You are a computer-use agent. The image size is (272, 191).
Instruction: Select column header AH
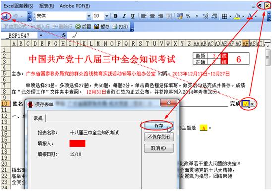click(x=245, y=43)
